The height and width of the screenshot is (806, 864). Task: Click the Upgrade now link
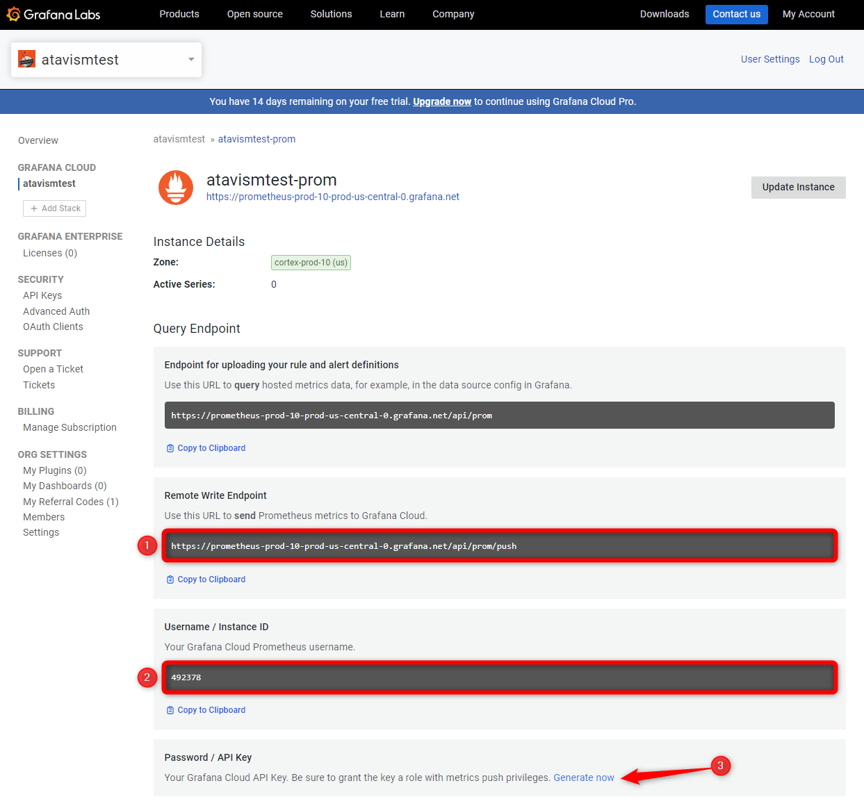[x=442, y=101]
